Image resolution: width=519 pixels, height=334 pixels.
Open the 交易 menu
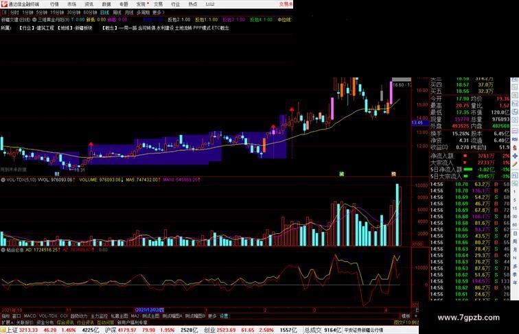coord(158,4)
